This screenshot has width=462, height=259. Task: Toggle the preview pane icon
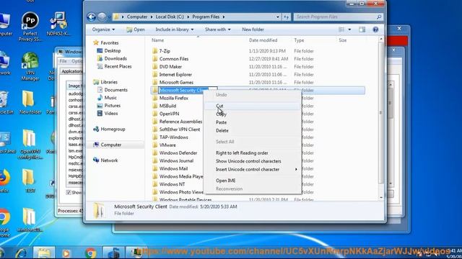point(362,29)
